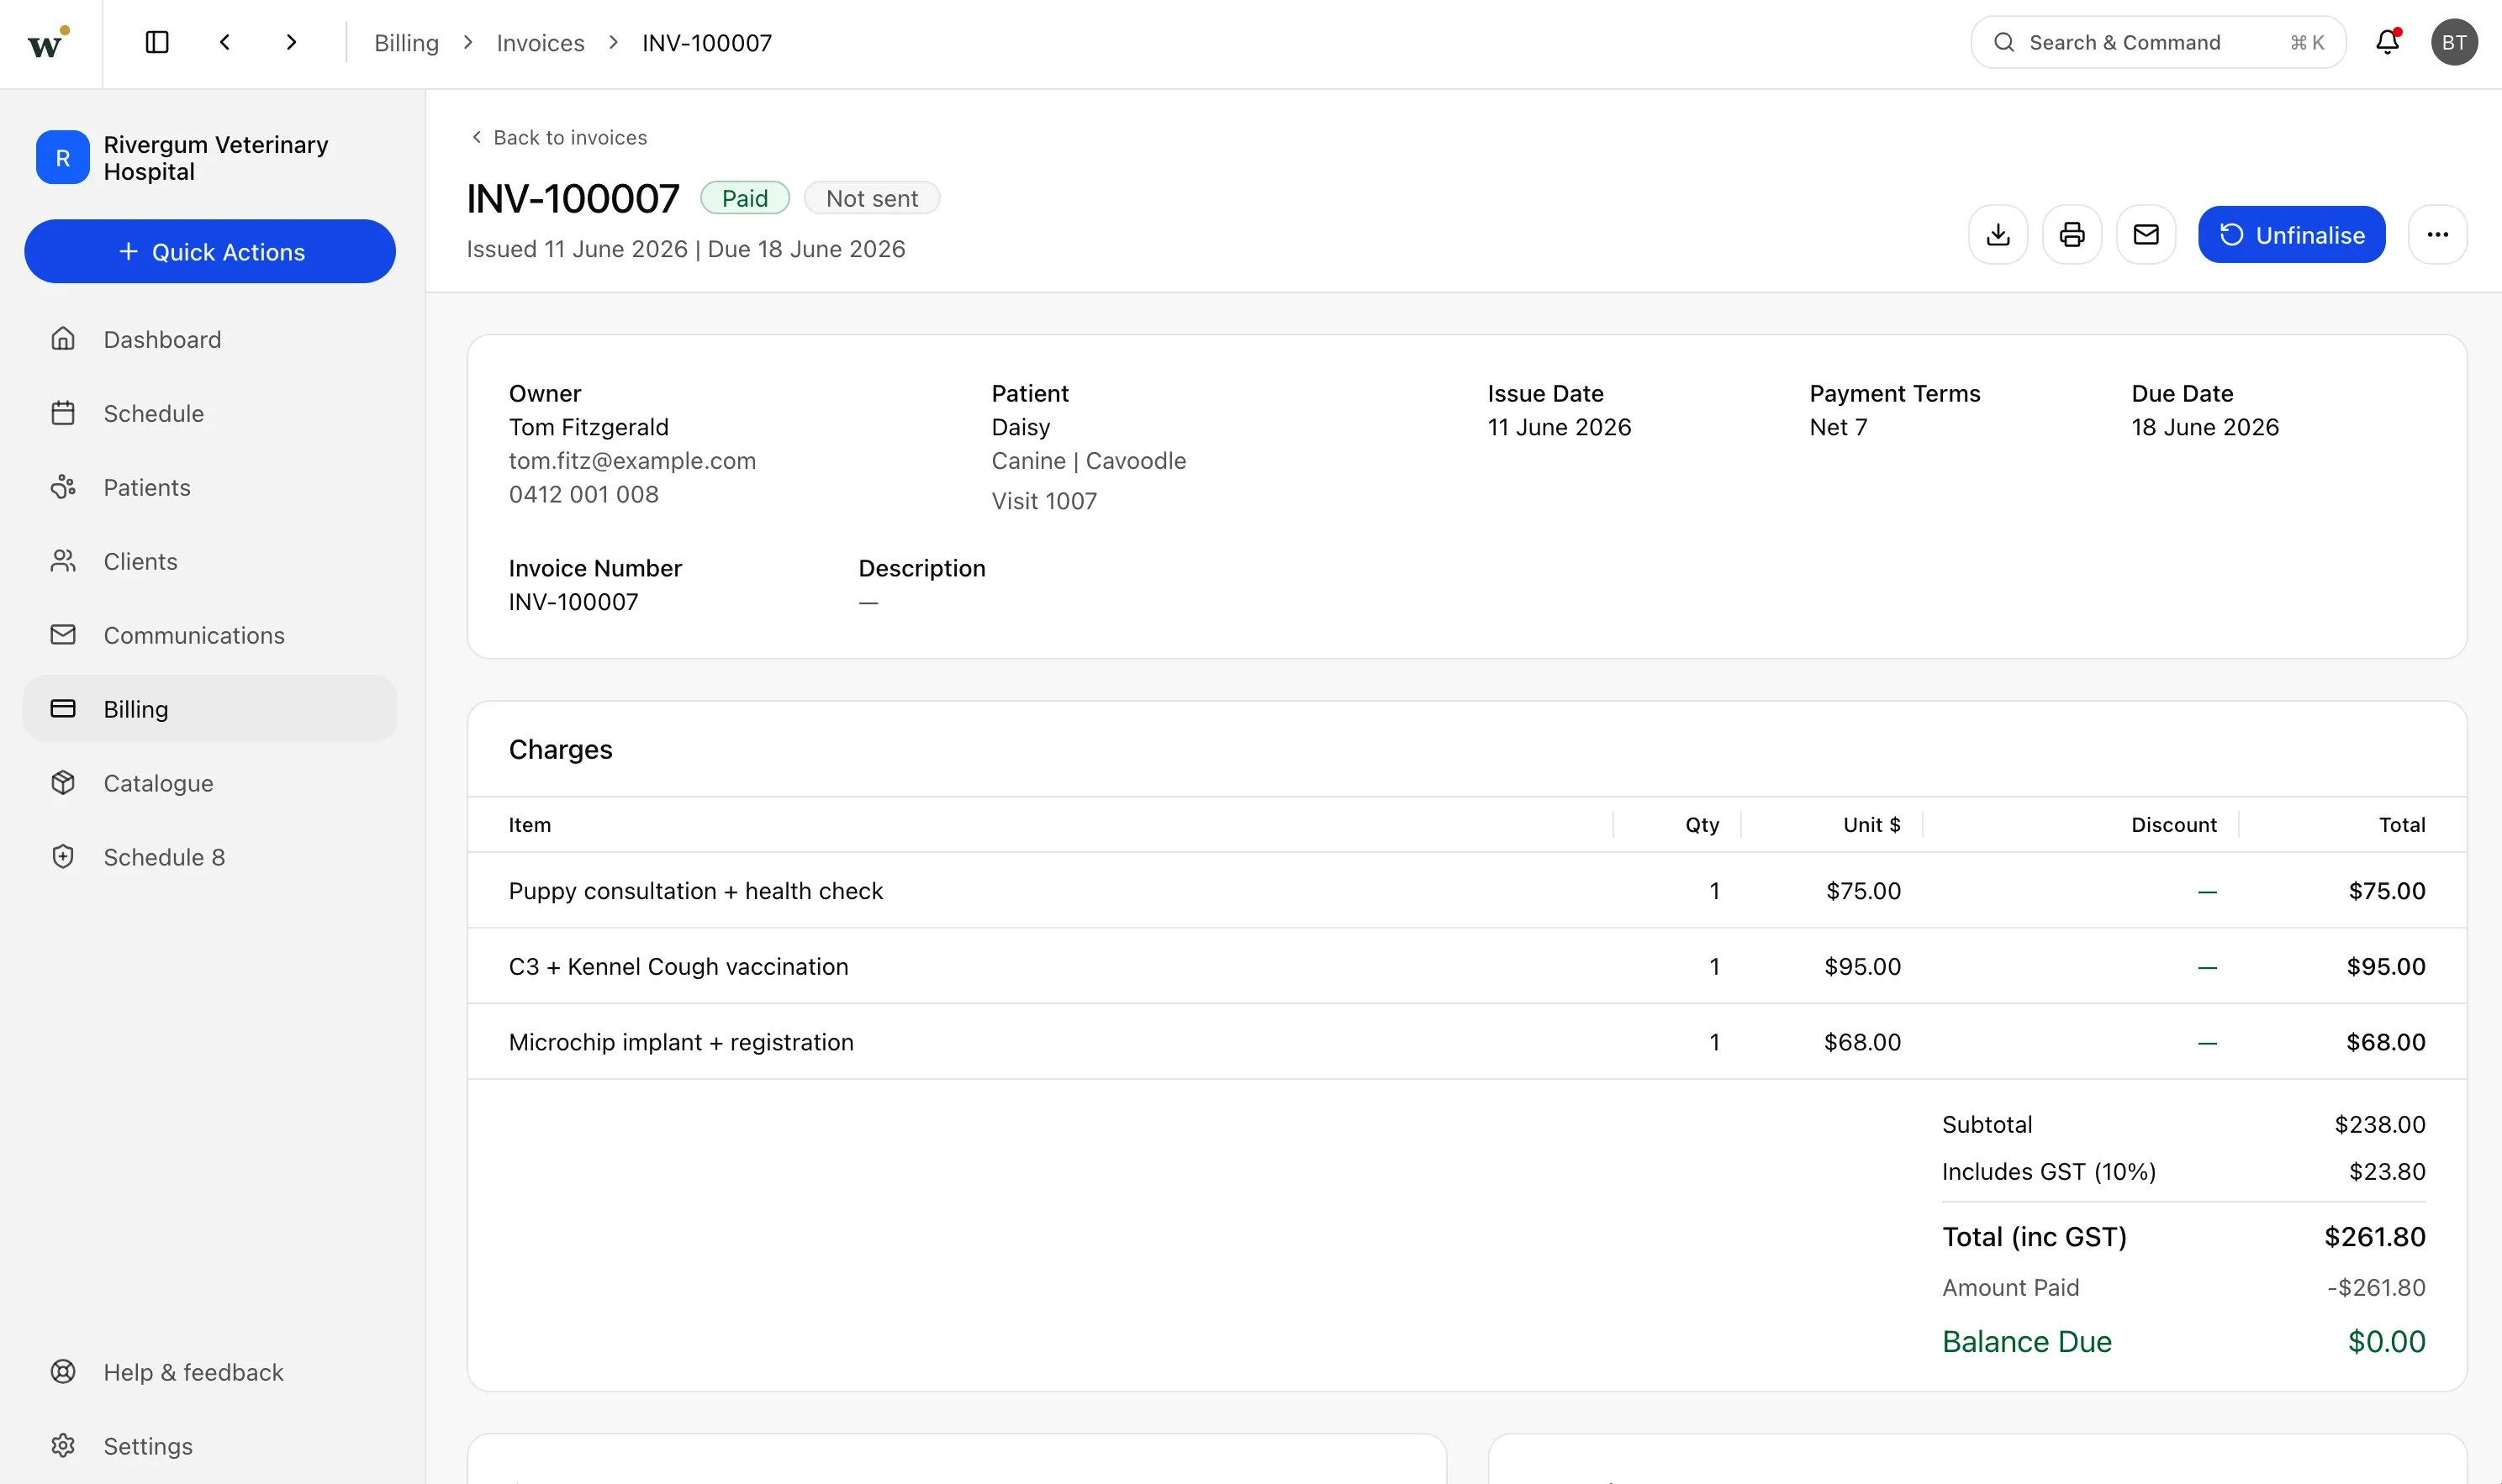The image size is (2502, 1484).
Task: Toggle the sidebar panel icon
Action: (x=157, y=42)
